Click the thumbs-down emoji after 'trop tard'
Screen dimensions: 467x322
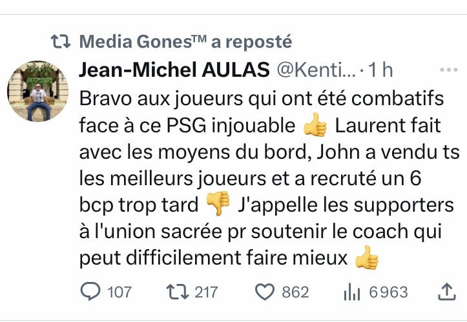click(217, 205)
